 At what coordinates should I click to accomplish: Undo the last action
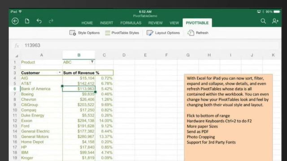[39, 21]
